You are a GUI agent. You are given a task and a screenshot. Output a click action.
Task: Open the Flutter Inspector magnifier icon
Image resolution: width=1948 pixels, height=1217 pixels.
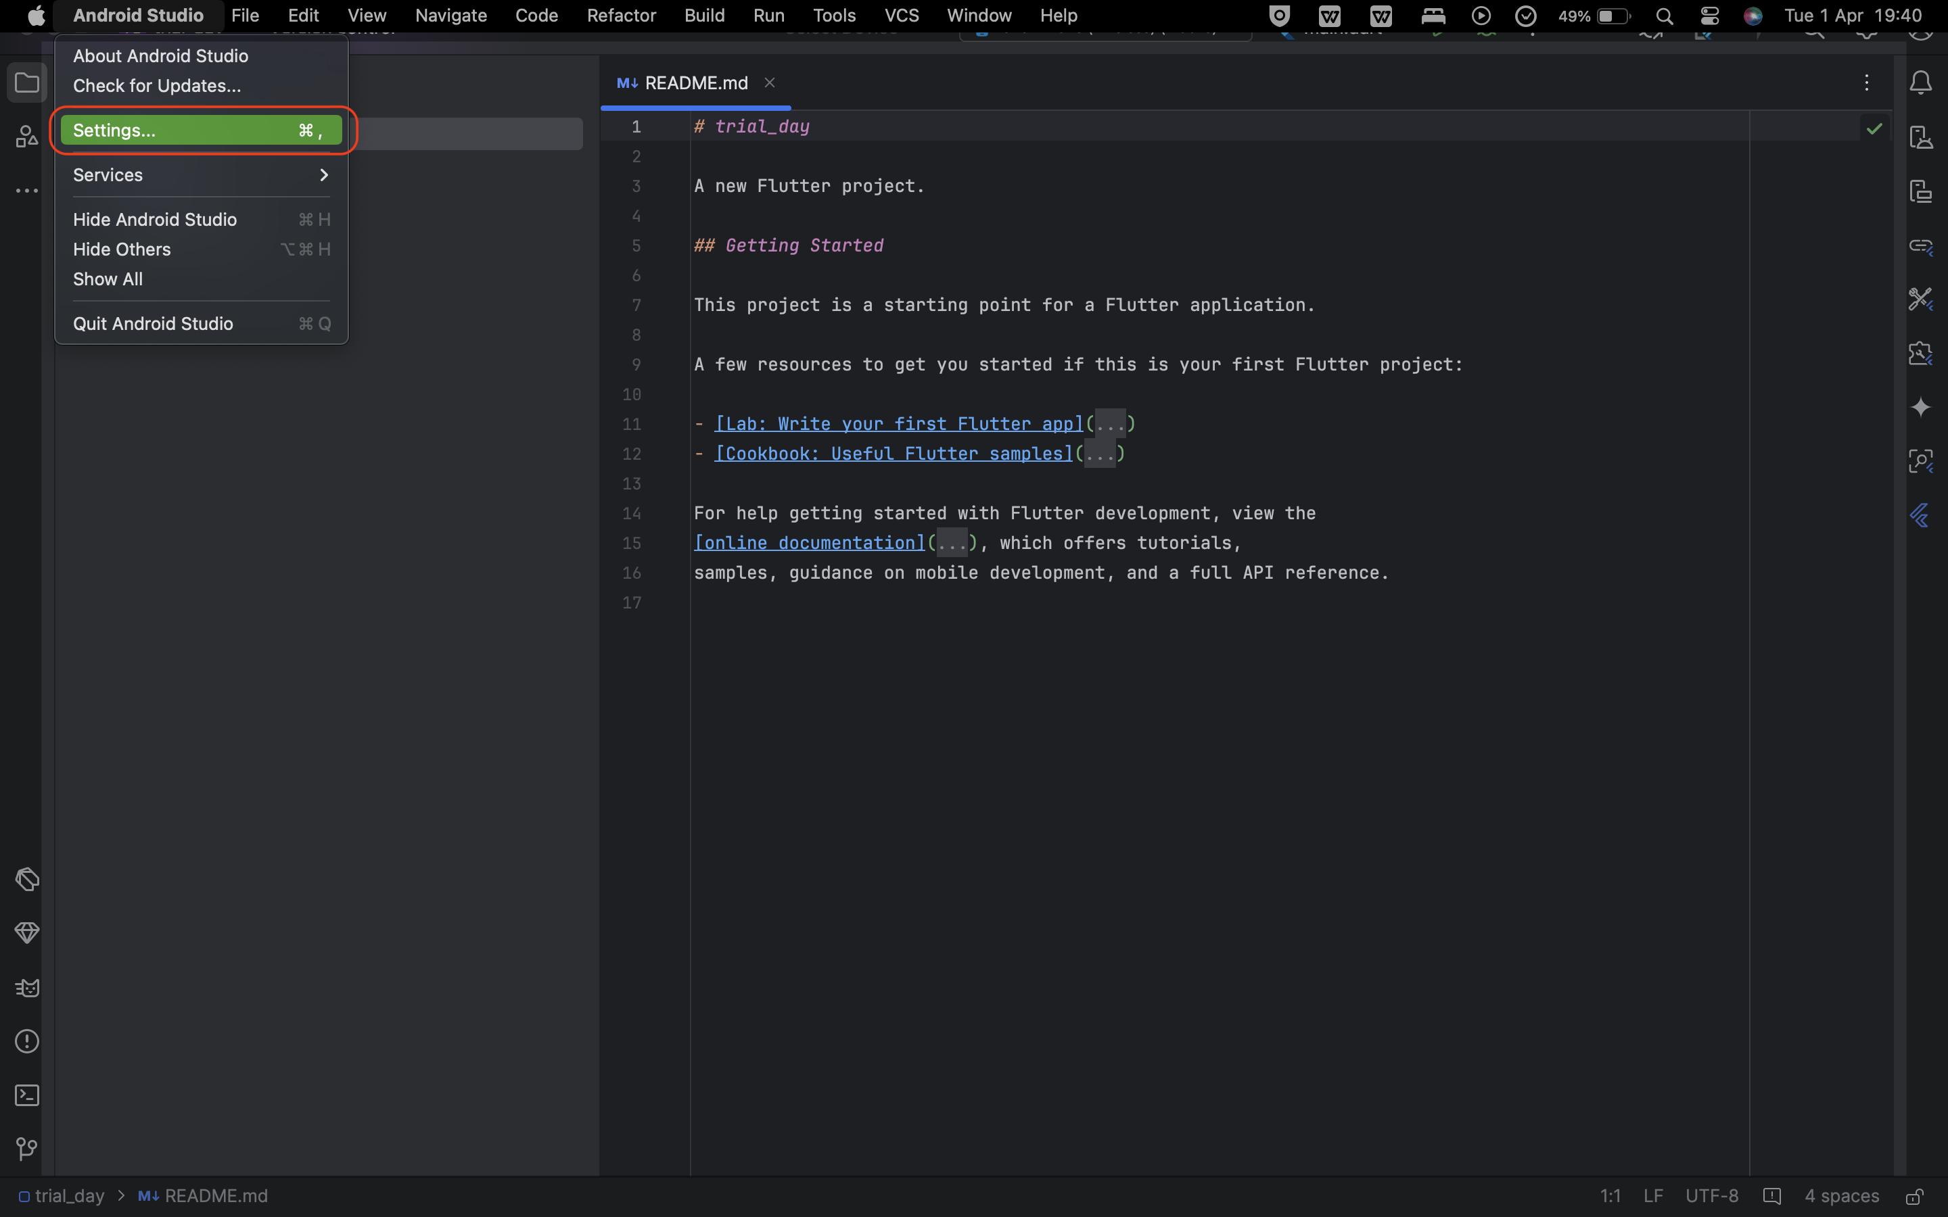pyautogui.click(x=1921, y=461)
